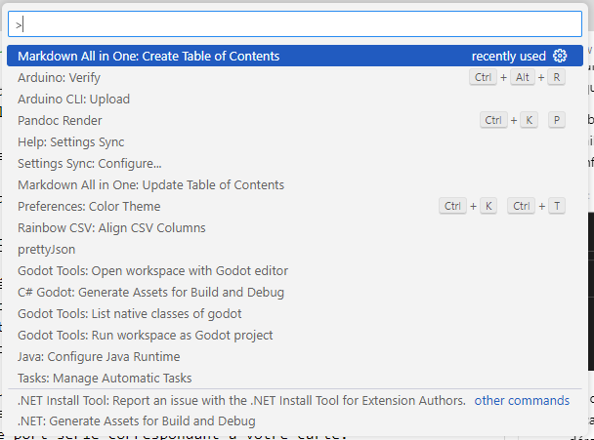The image size is (594, 440).
Task: Run .NET: Generate Assets for Build and Debug
Action: click(137, 421)
